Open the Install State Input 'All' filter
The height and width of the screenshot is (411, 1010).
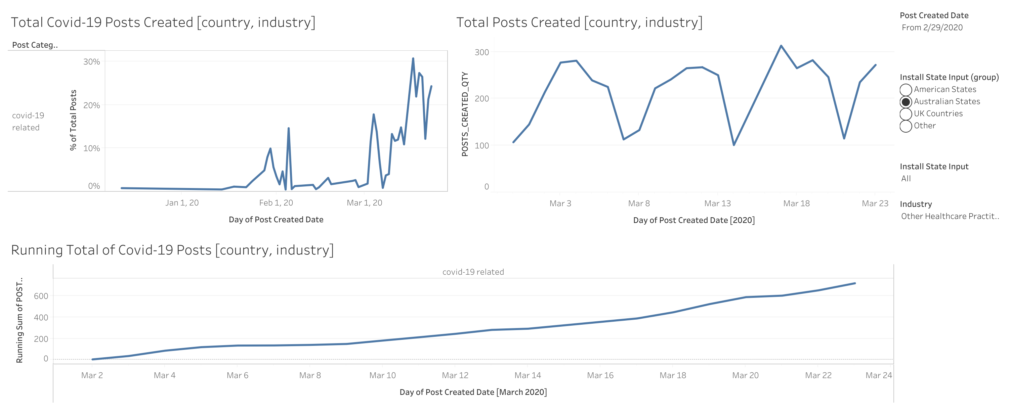click(906, 179)
